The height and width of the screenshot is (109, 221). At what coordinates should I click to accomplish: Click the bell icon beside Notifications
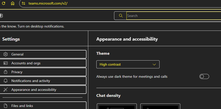(6, 81)
